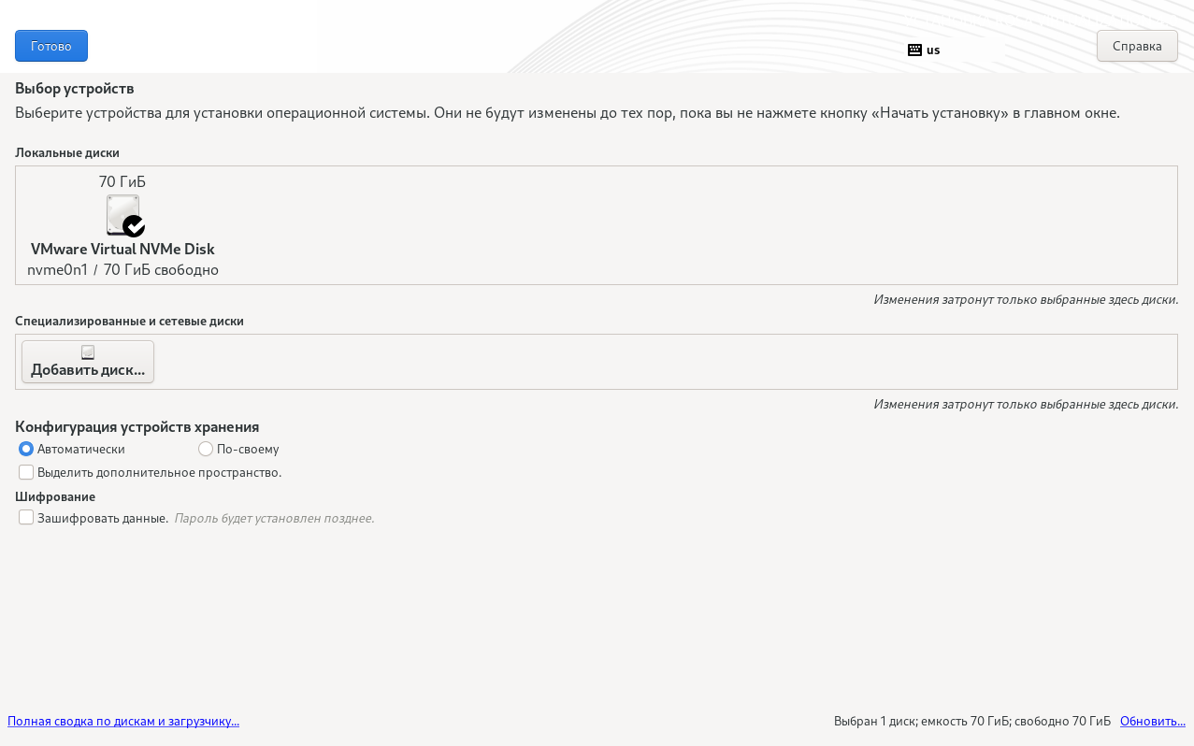1194x746 pixels.
Task: Click the Готово button
Action: click(51, 46)
